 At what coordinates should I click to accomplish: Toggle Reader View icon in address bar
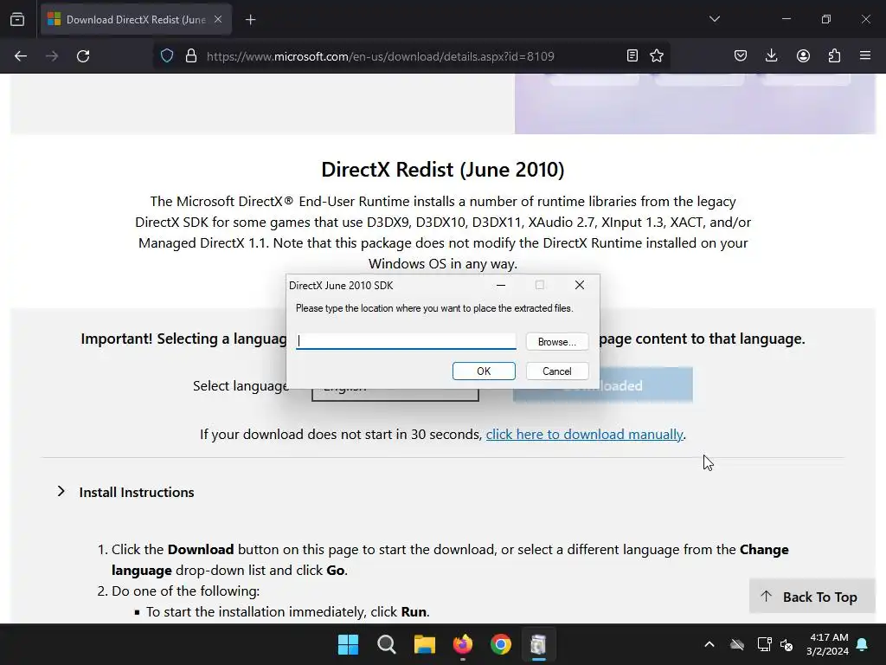tap(632, 55)
